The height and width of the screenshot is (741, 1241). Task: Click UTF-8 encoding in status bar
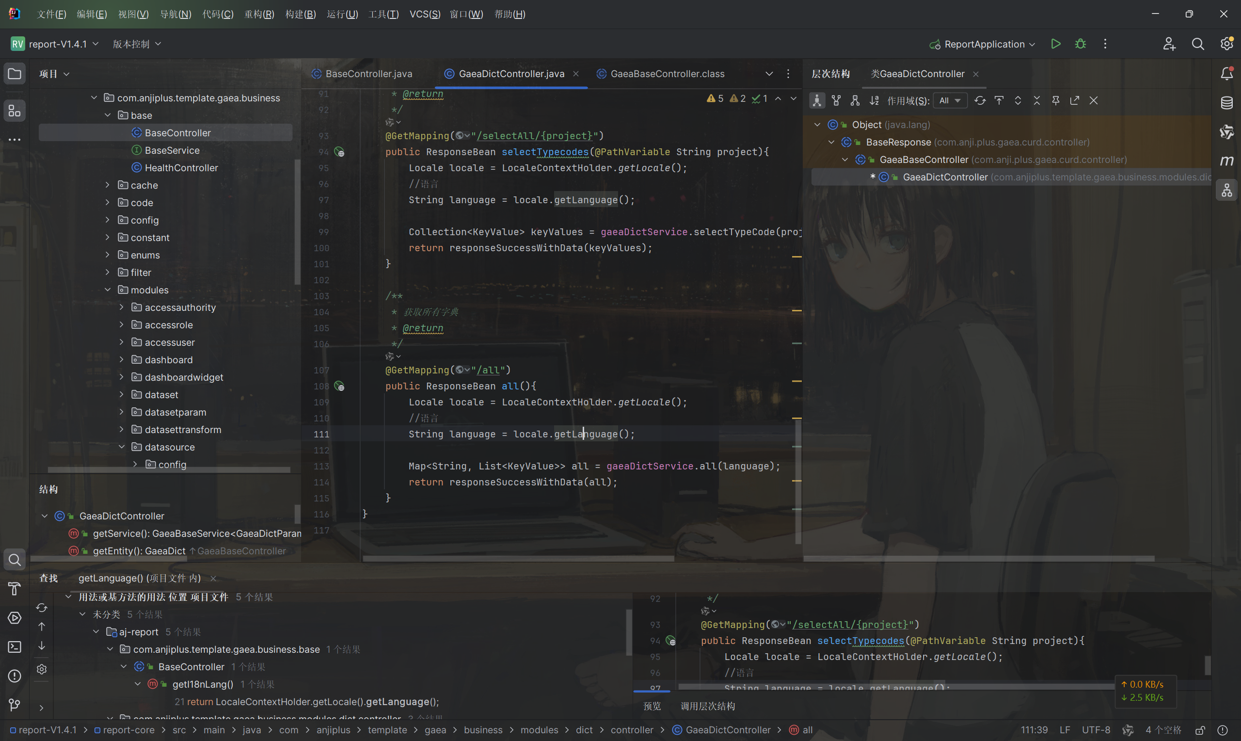click(1096, 730)
